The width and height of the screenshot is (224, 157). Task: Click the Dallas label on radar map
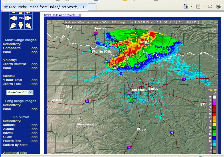[154, 89]
